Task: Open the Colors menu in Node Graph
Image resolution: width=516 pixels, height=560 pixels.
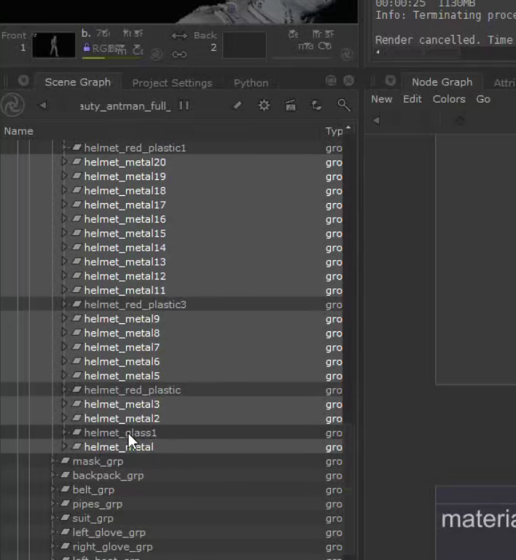Action: pos(449,99)
